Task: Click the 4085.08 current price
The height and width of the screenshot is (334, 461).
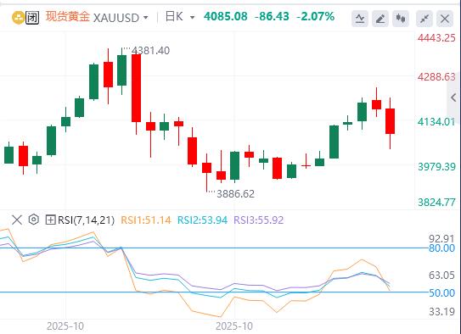Action: click(226, 16)
